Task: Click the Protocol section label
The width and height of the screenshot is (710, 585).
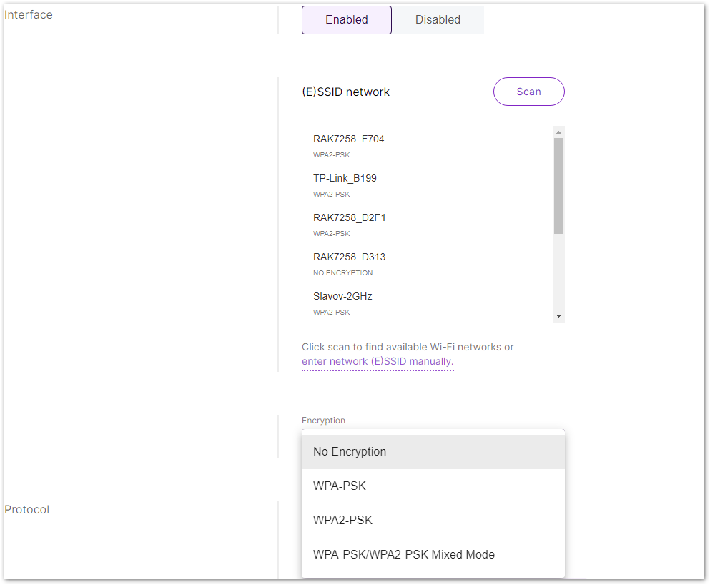Action: point(26,509)
